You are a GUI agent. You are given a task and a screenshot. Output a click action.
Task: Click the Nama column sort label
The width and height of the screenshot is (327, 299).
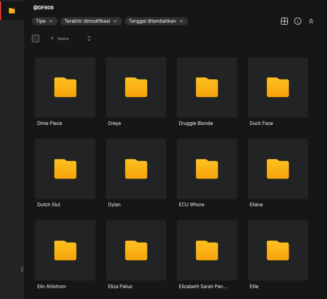pos(63,39)
